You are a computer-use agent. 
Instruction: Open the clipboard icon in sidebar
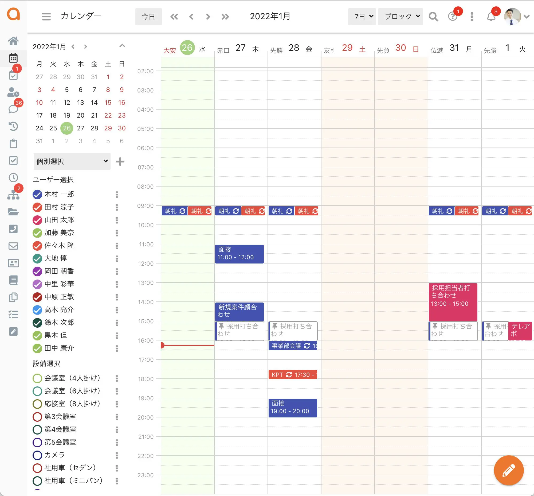tap(13, 143)
